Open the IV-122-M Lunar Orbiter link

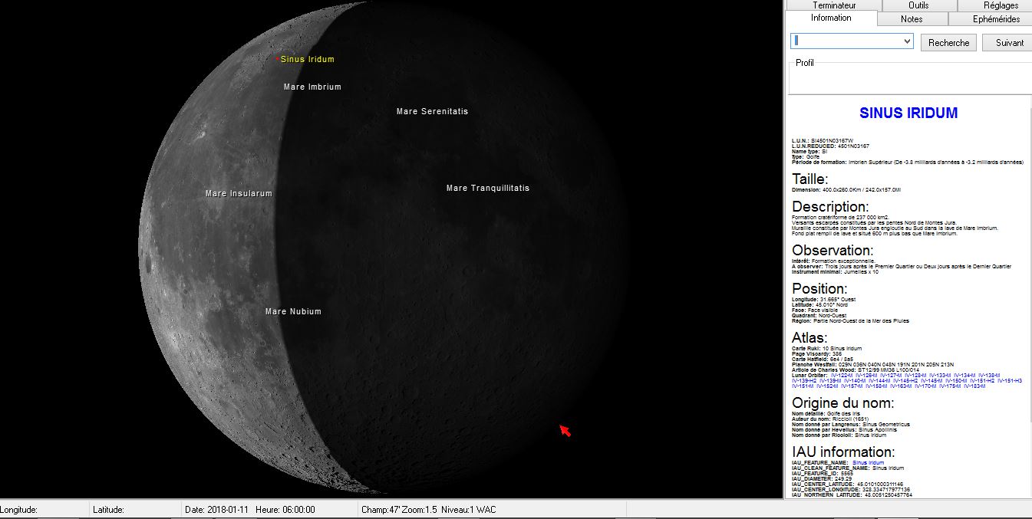(x=842, y=376)
